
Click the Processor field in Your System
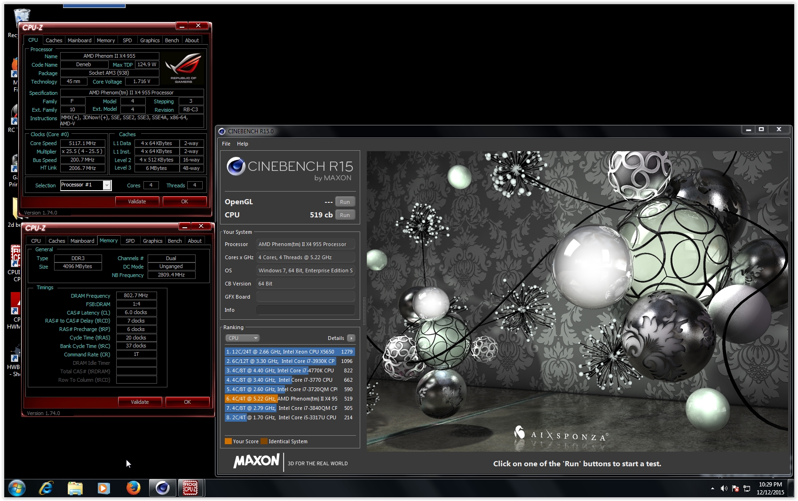click(306, 244)
